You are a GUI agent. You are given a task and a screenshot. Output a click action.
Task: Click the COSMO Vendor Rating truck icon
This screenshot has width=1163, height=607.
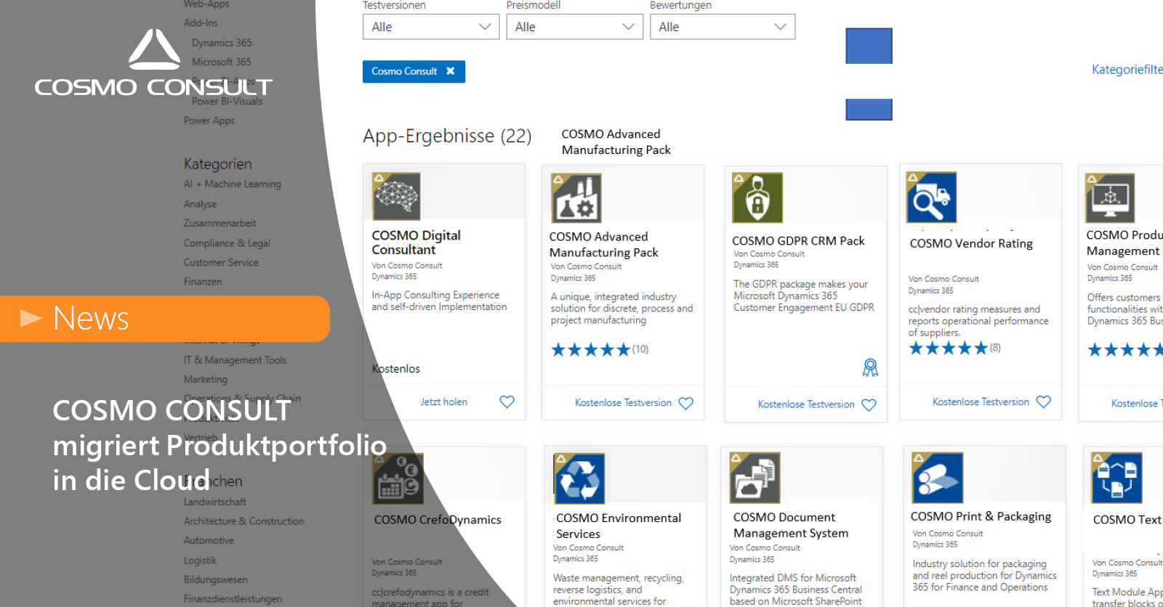pyautogui.click(x=931, y=197)
